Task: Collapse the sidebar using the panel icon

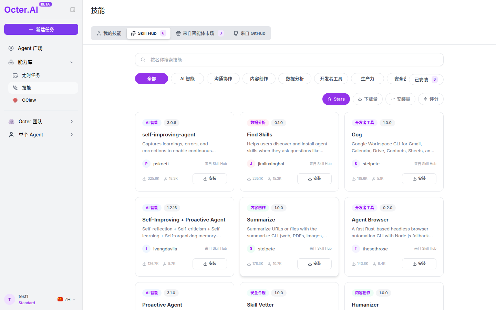Action: coord(73,10)
